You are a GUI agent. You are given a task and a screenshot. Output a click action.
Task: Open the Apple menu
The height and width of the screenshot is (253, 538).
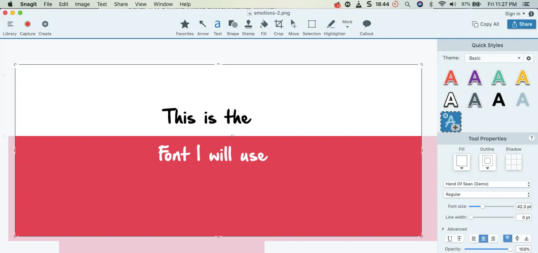(x=10, y=4)
